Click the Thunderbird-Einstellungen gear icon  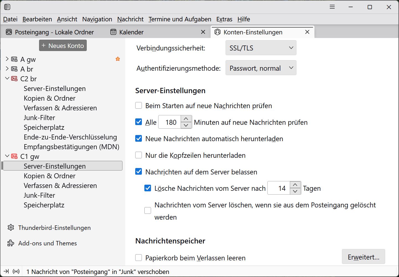[11, 228]
